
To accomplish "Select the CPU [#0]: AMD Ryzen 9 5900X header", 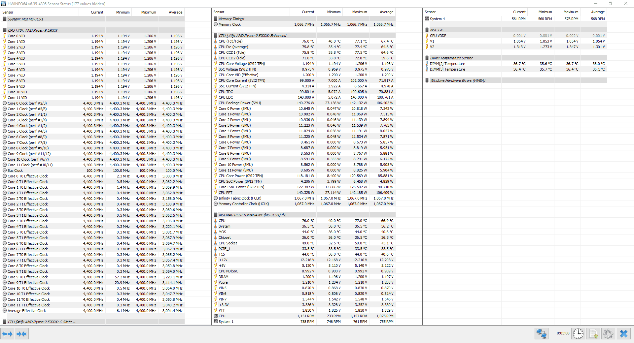I will tap(92, 30).
